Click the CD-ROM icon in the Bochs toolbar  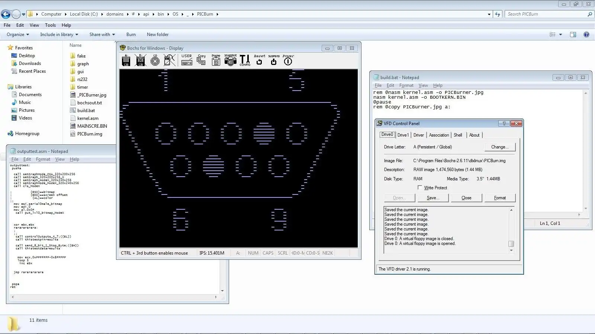click(x=155, y=60)
